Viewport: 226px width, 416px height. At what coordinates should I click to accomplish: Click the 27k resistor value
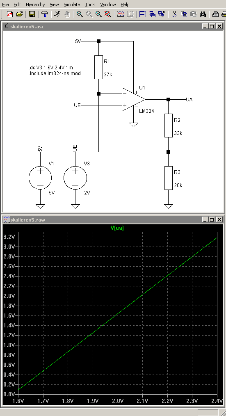point(108,75)
